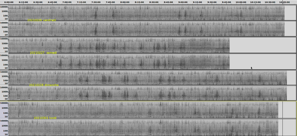Click the '20210226 vendredi' track label

(x=42, y=20)
